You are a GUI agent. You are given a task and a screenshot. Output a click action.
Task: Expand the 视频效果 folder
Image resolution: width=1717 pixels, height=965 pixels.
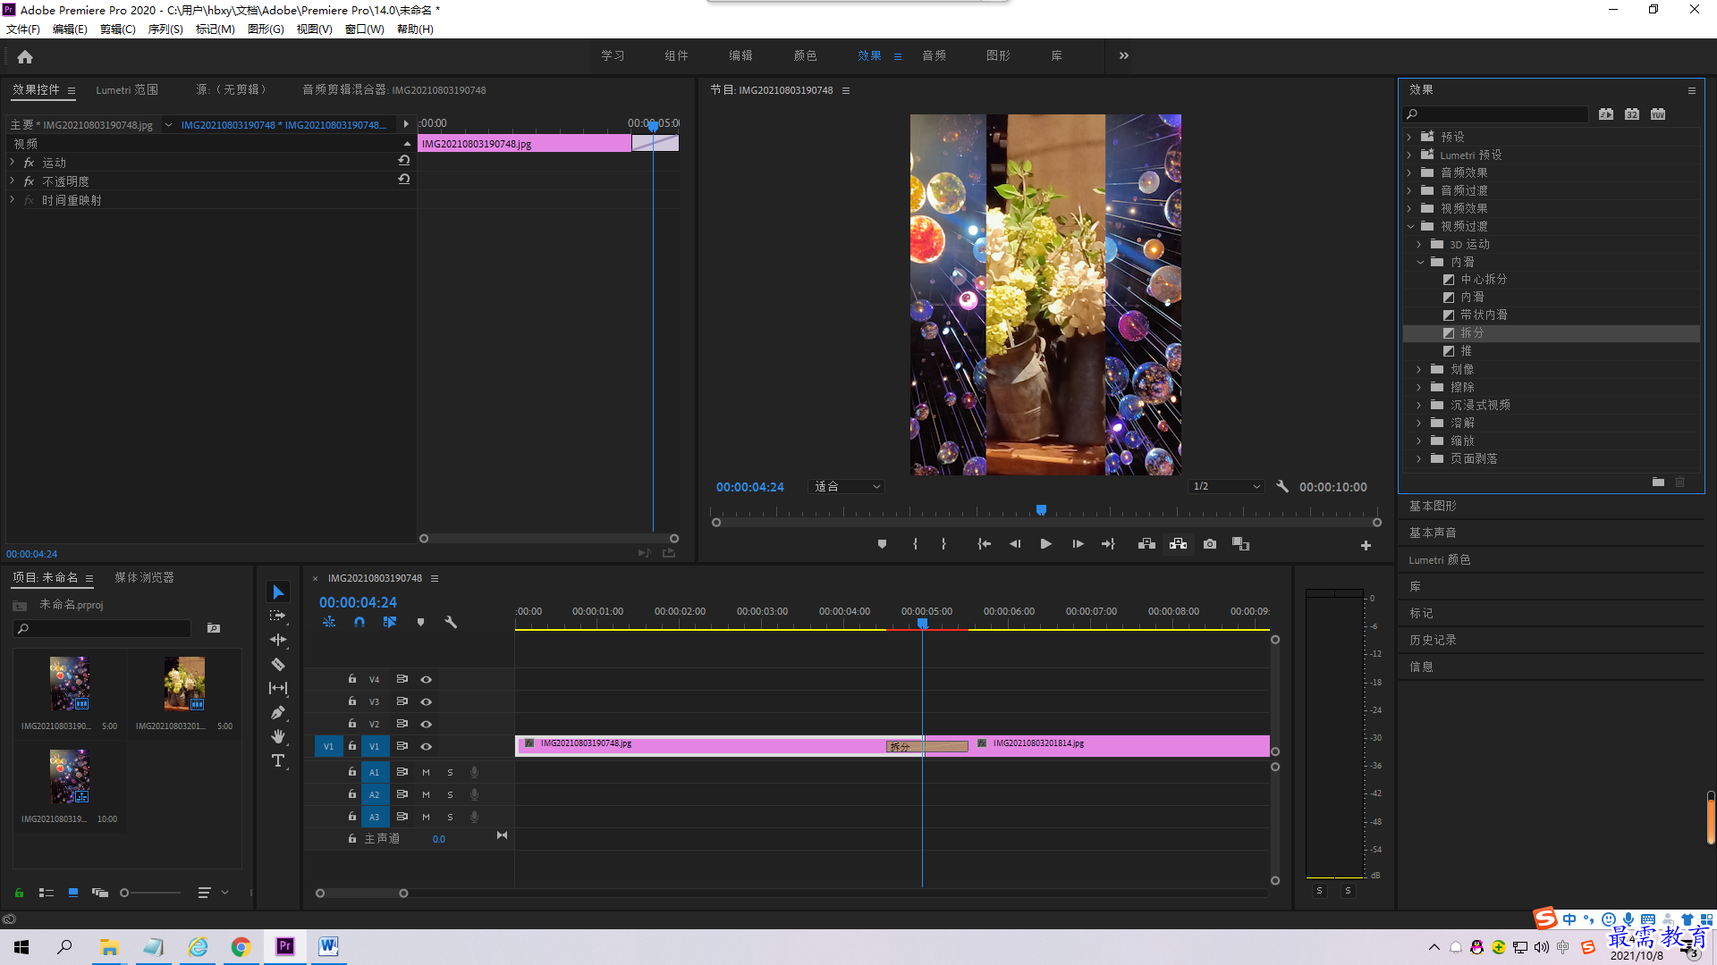pos(1409,208)
